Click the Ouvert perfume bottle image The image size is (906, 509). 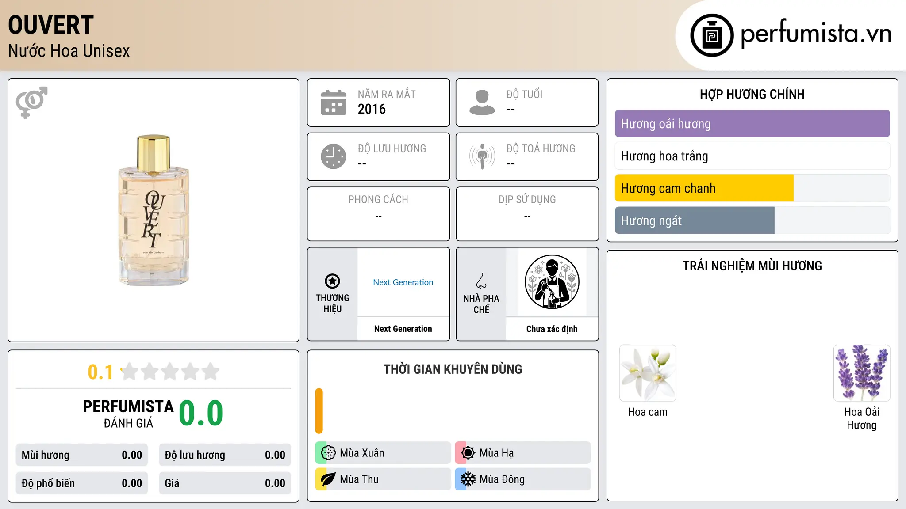click(x=154, y=210)
